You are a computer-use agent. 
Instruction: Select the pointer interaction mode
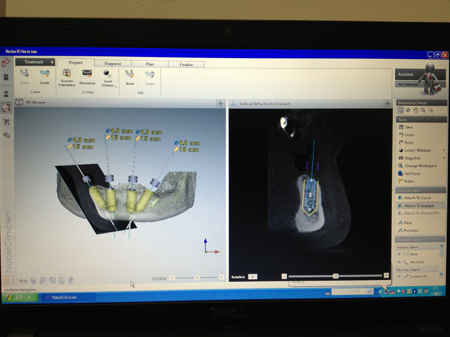(401, 110)
